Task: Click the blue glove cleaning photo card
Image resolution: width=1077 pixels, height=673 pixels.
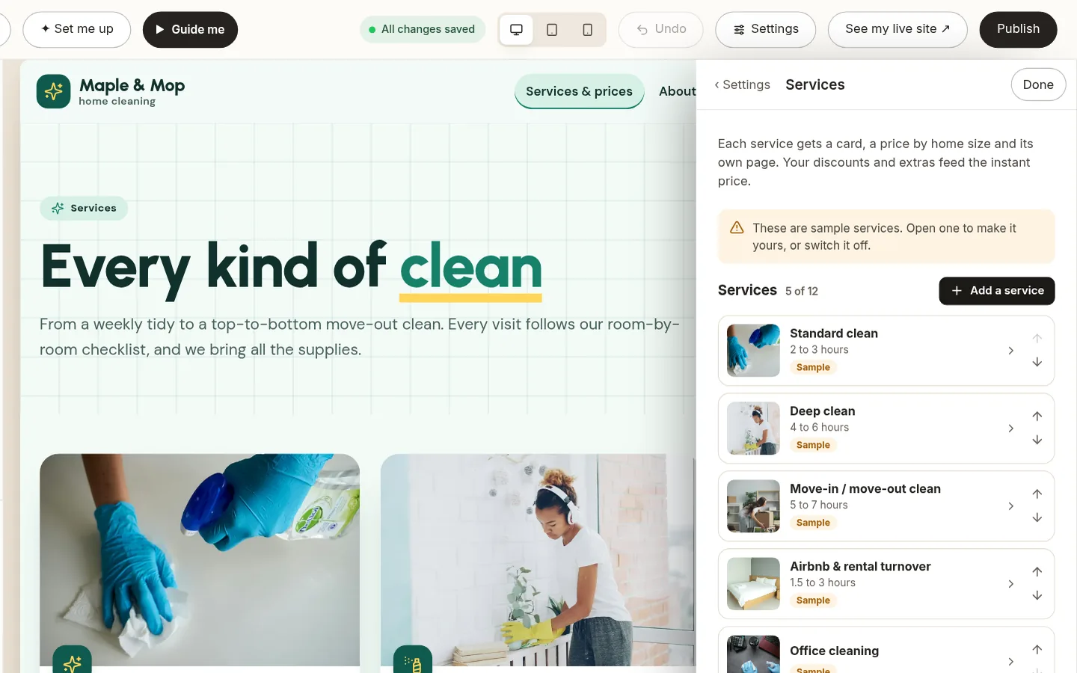Action: click(200, 559)
